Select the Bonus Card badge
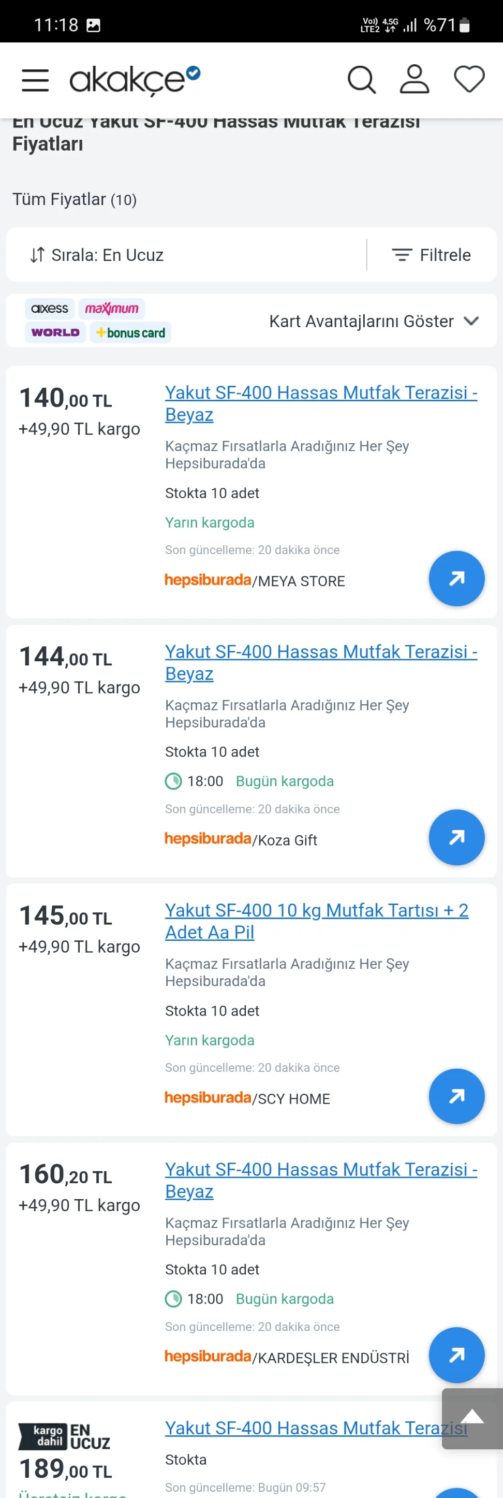This screenshot has width=503, height=1498. [131, 332]
